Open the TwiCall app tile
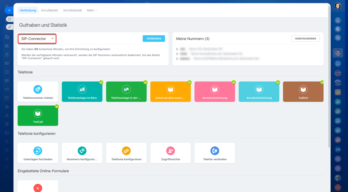348x192 pixels. pos(38,116)
